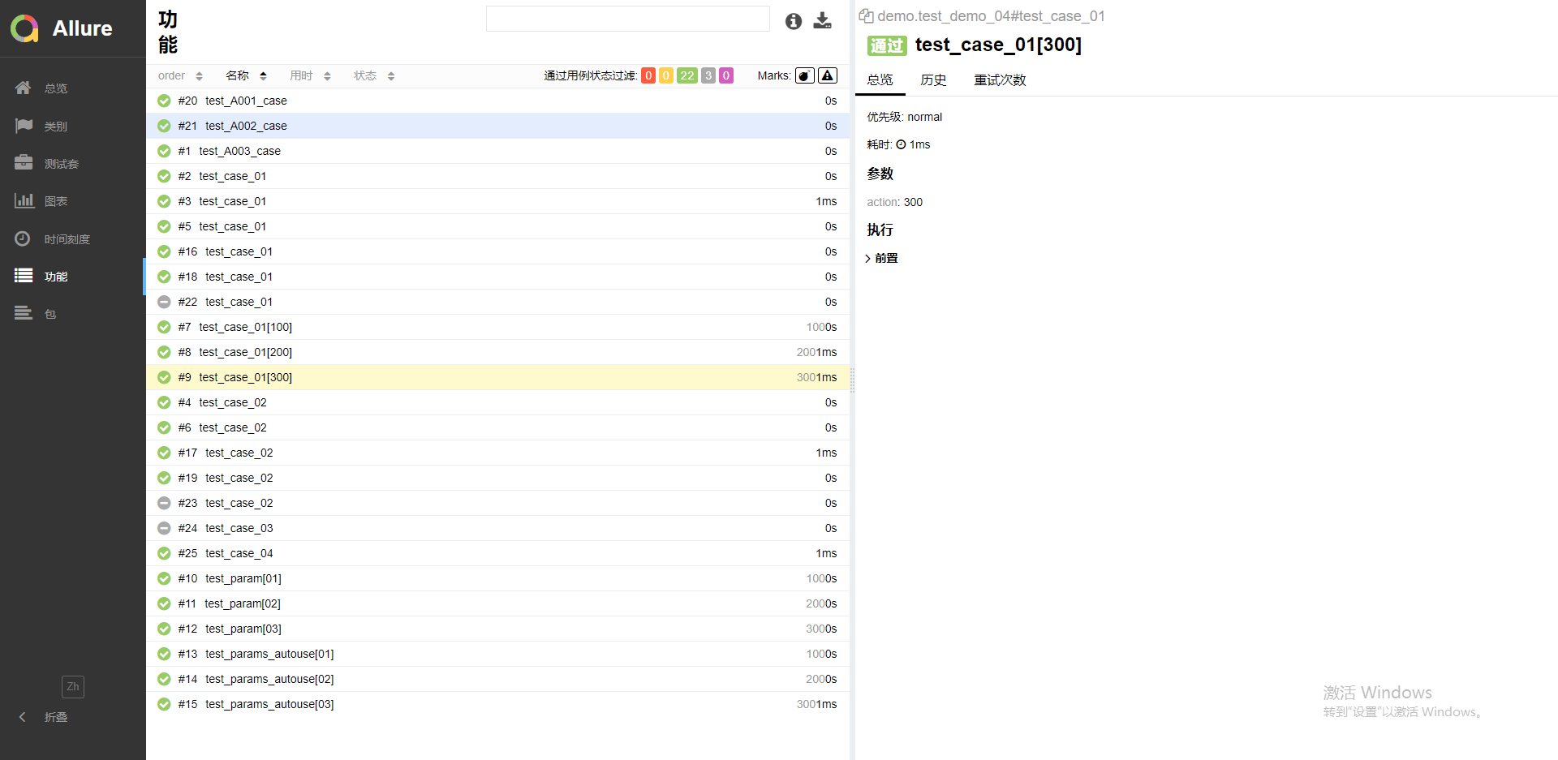1558x760 pixels.
Task: Open the 总览 overview page in sidebar
Action: point(55,88)
